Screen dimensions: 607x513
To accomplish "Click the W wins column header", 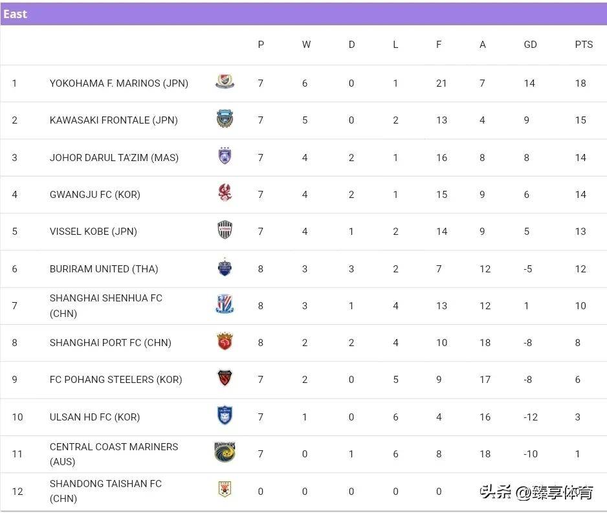I will point(306,45).
